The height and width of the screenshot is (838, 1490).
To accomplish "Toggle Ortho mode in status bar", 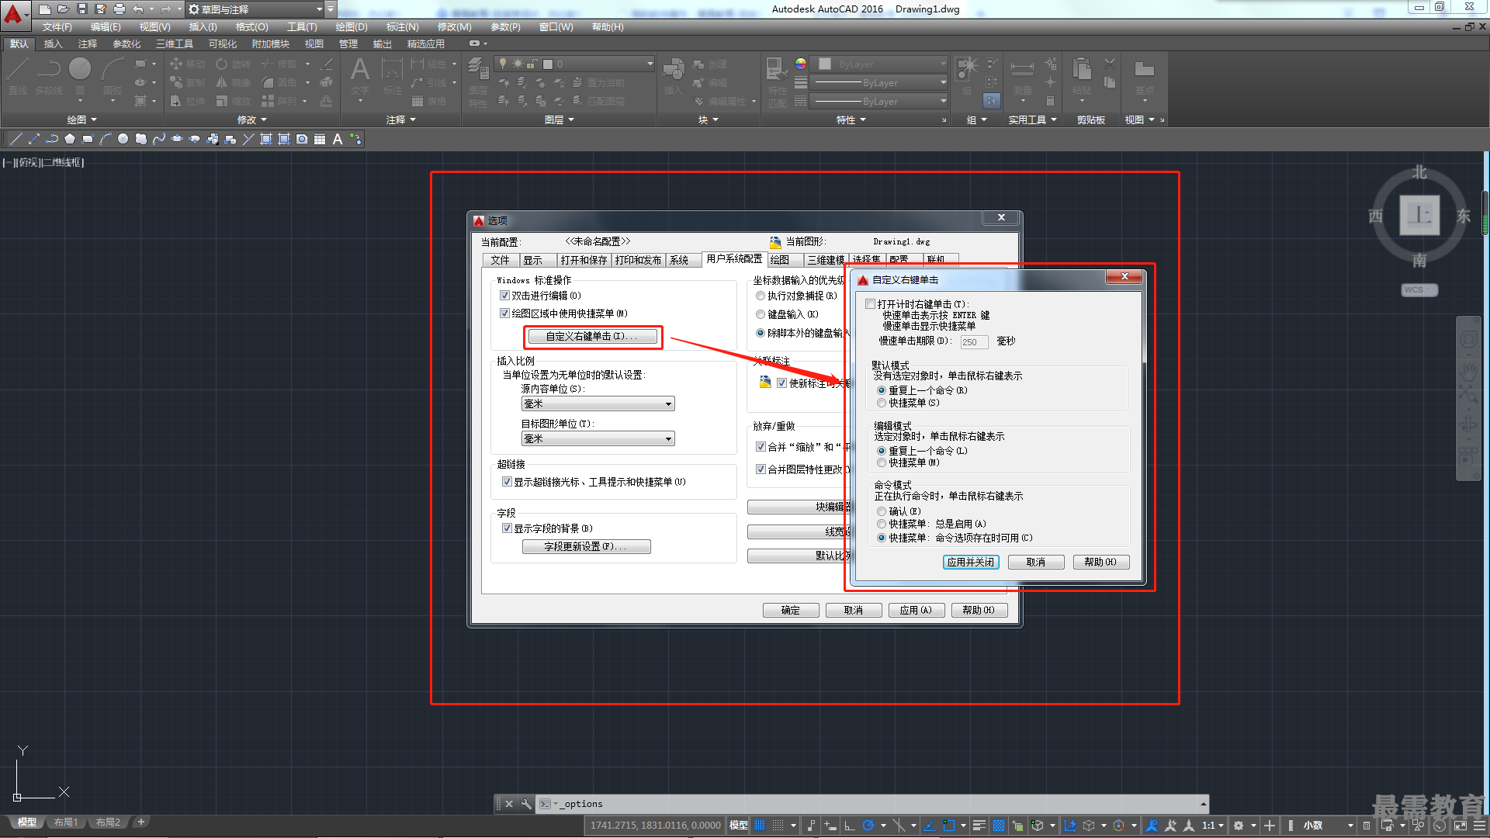I will [x=850, y=825].
